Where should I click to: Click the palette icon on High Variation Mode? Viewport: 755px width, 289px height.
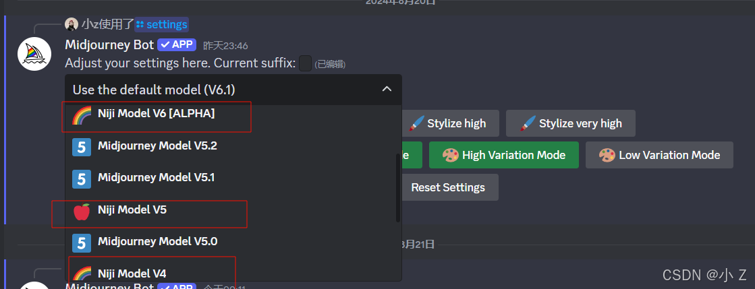[x=451, y=155]
